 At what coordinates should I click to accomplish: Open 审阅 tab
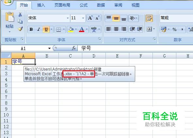pos(118,5)
